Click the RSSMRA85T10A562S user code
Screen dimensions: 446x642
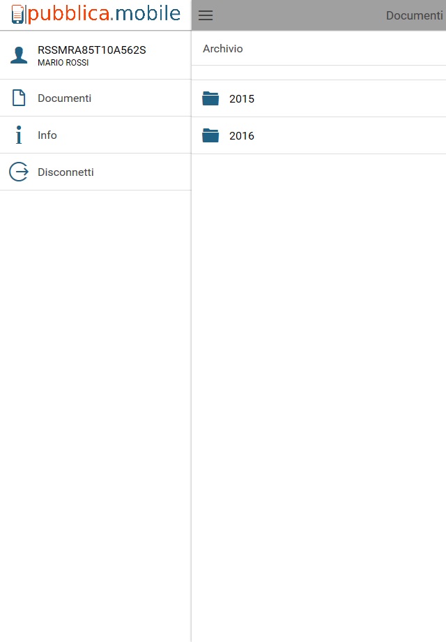pos(91,50)
